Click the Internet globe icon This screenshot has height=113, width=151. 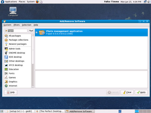pos(6,86)
